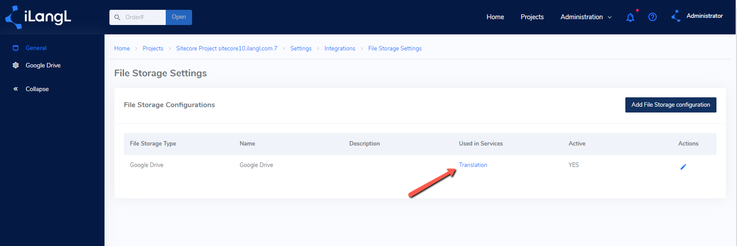Go to Settings breadcrumb link
737x246 pixels.
click(301, 49)
